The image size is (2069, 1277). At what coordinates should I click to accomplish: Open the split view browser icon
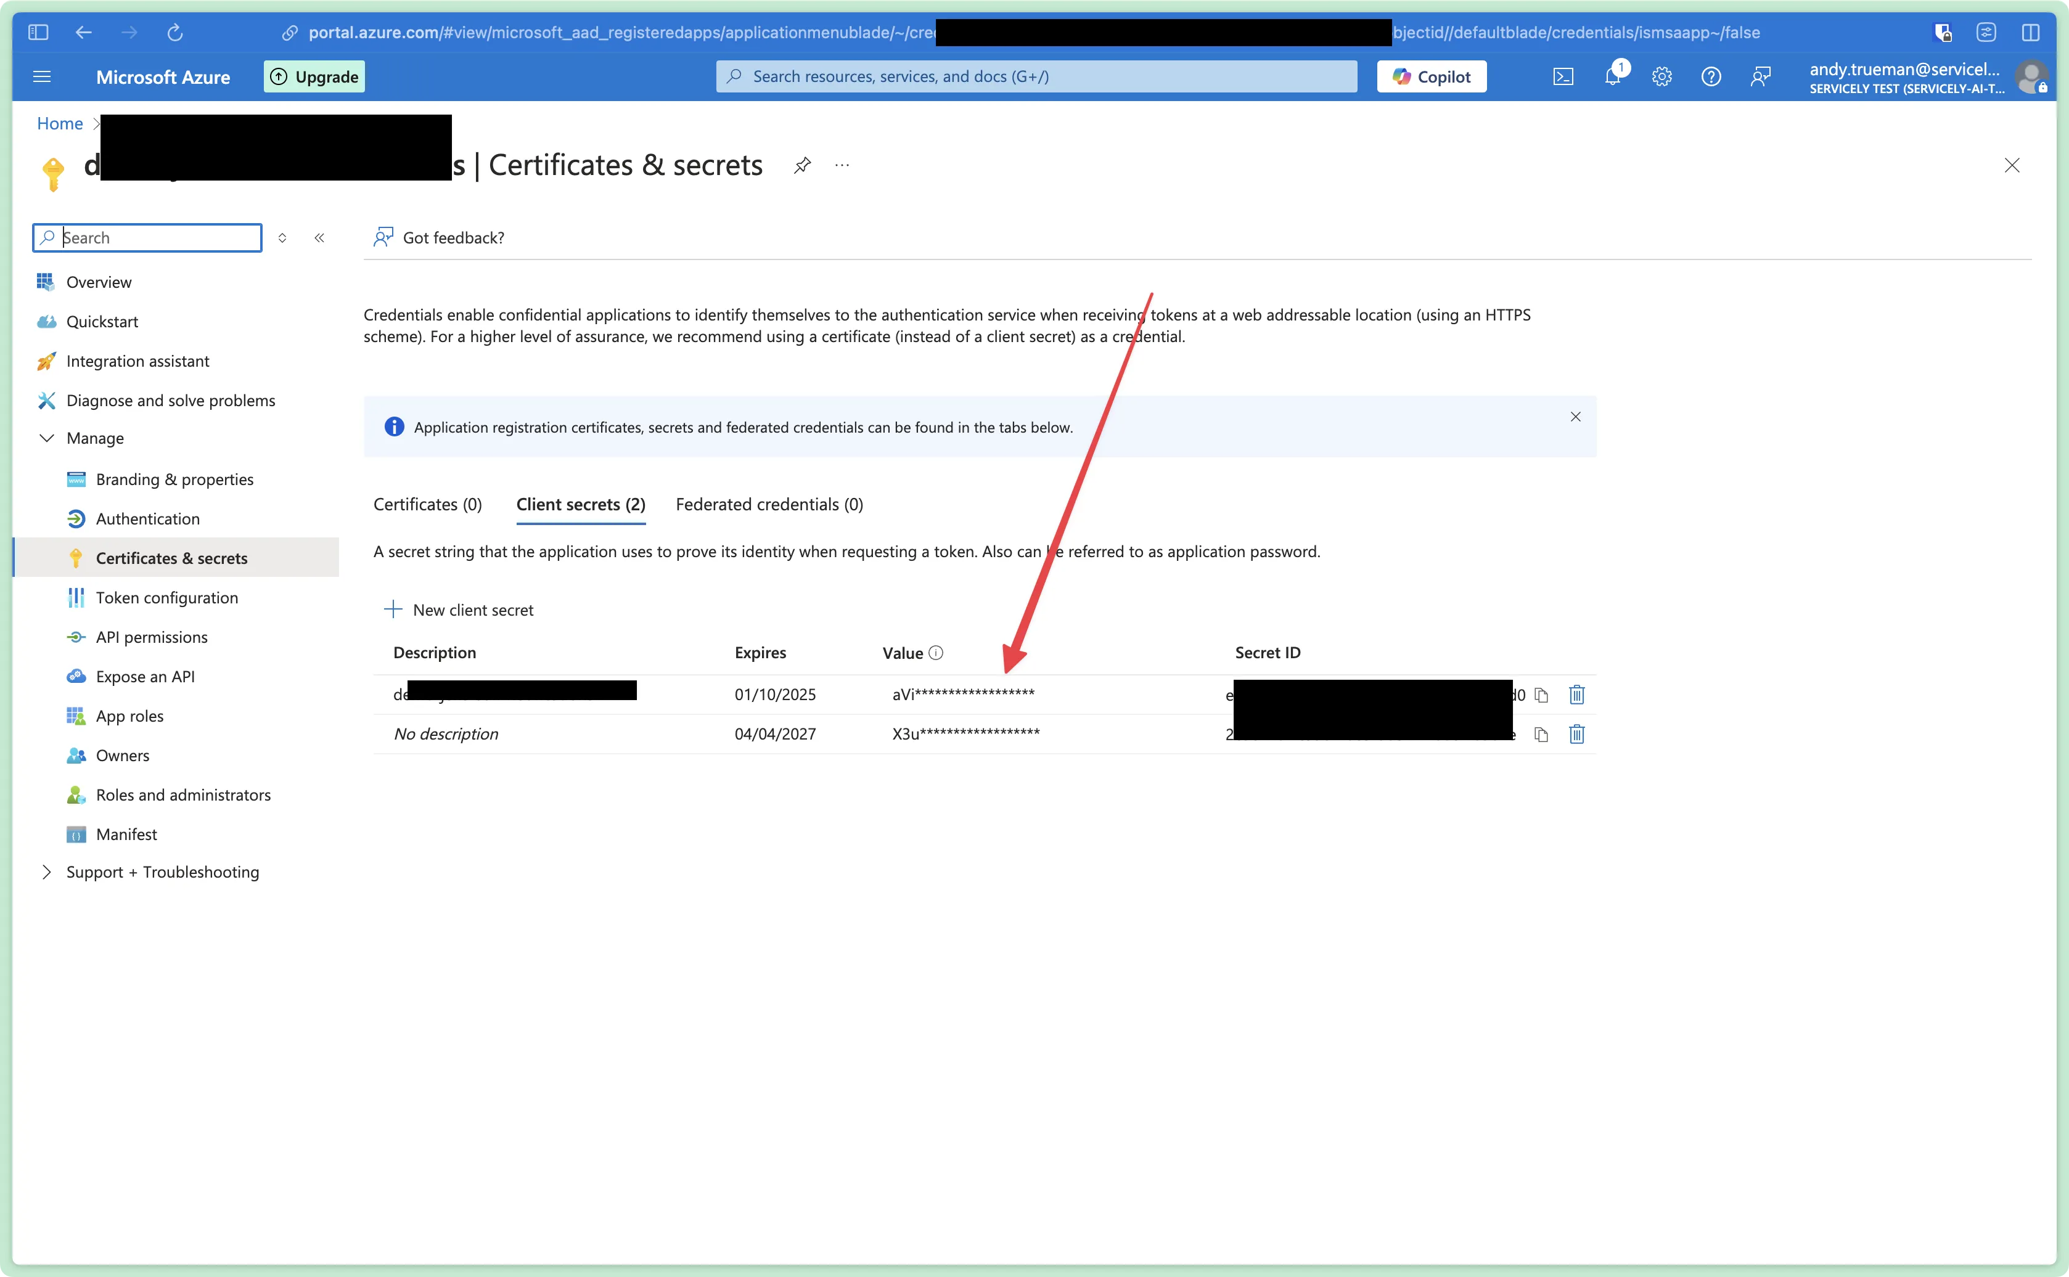(x=2030, y=33)
